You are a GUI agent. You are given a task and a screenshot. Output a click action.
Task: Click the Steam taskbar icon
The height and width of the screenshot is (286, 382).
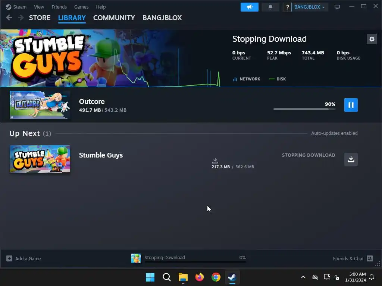232,277
